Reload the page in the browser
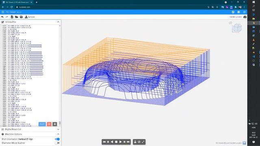260x146 pixels. pos(12,7)
